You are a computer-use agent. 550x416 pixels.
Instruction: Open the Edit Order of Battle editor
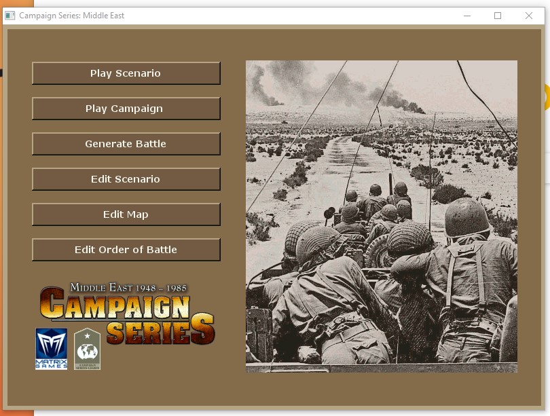pos(126,250)
